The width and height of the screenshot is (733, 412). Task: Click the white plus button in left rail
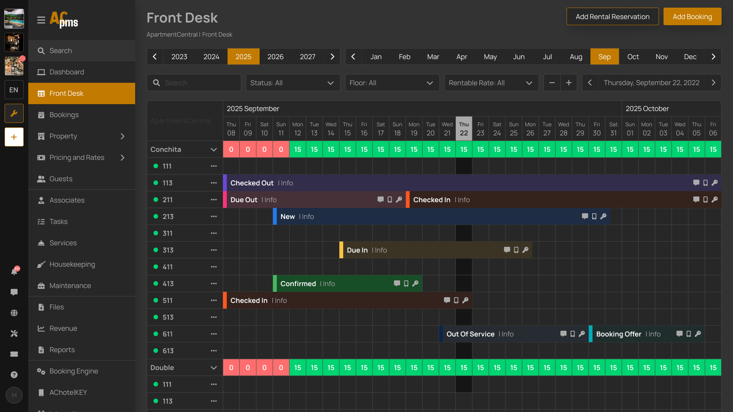(14, 137)
